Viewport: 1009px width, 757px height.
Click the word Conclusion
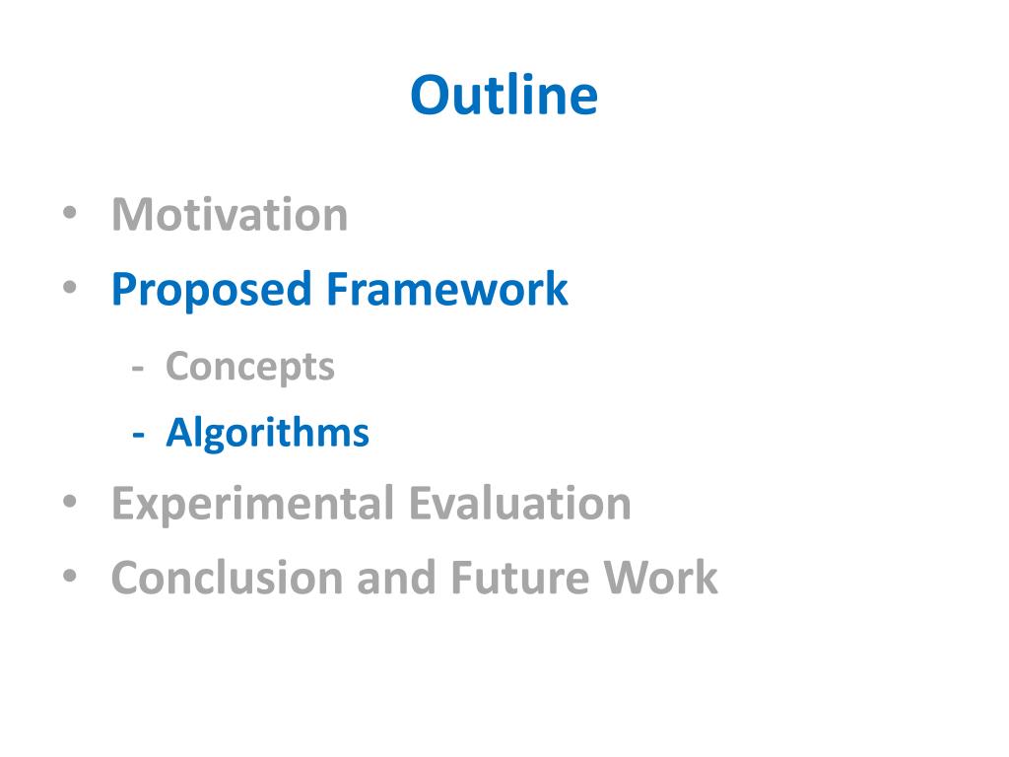[x=228, y=578]
